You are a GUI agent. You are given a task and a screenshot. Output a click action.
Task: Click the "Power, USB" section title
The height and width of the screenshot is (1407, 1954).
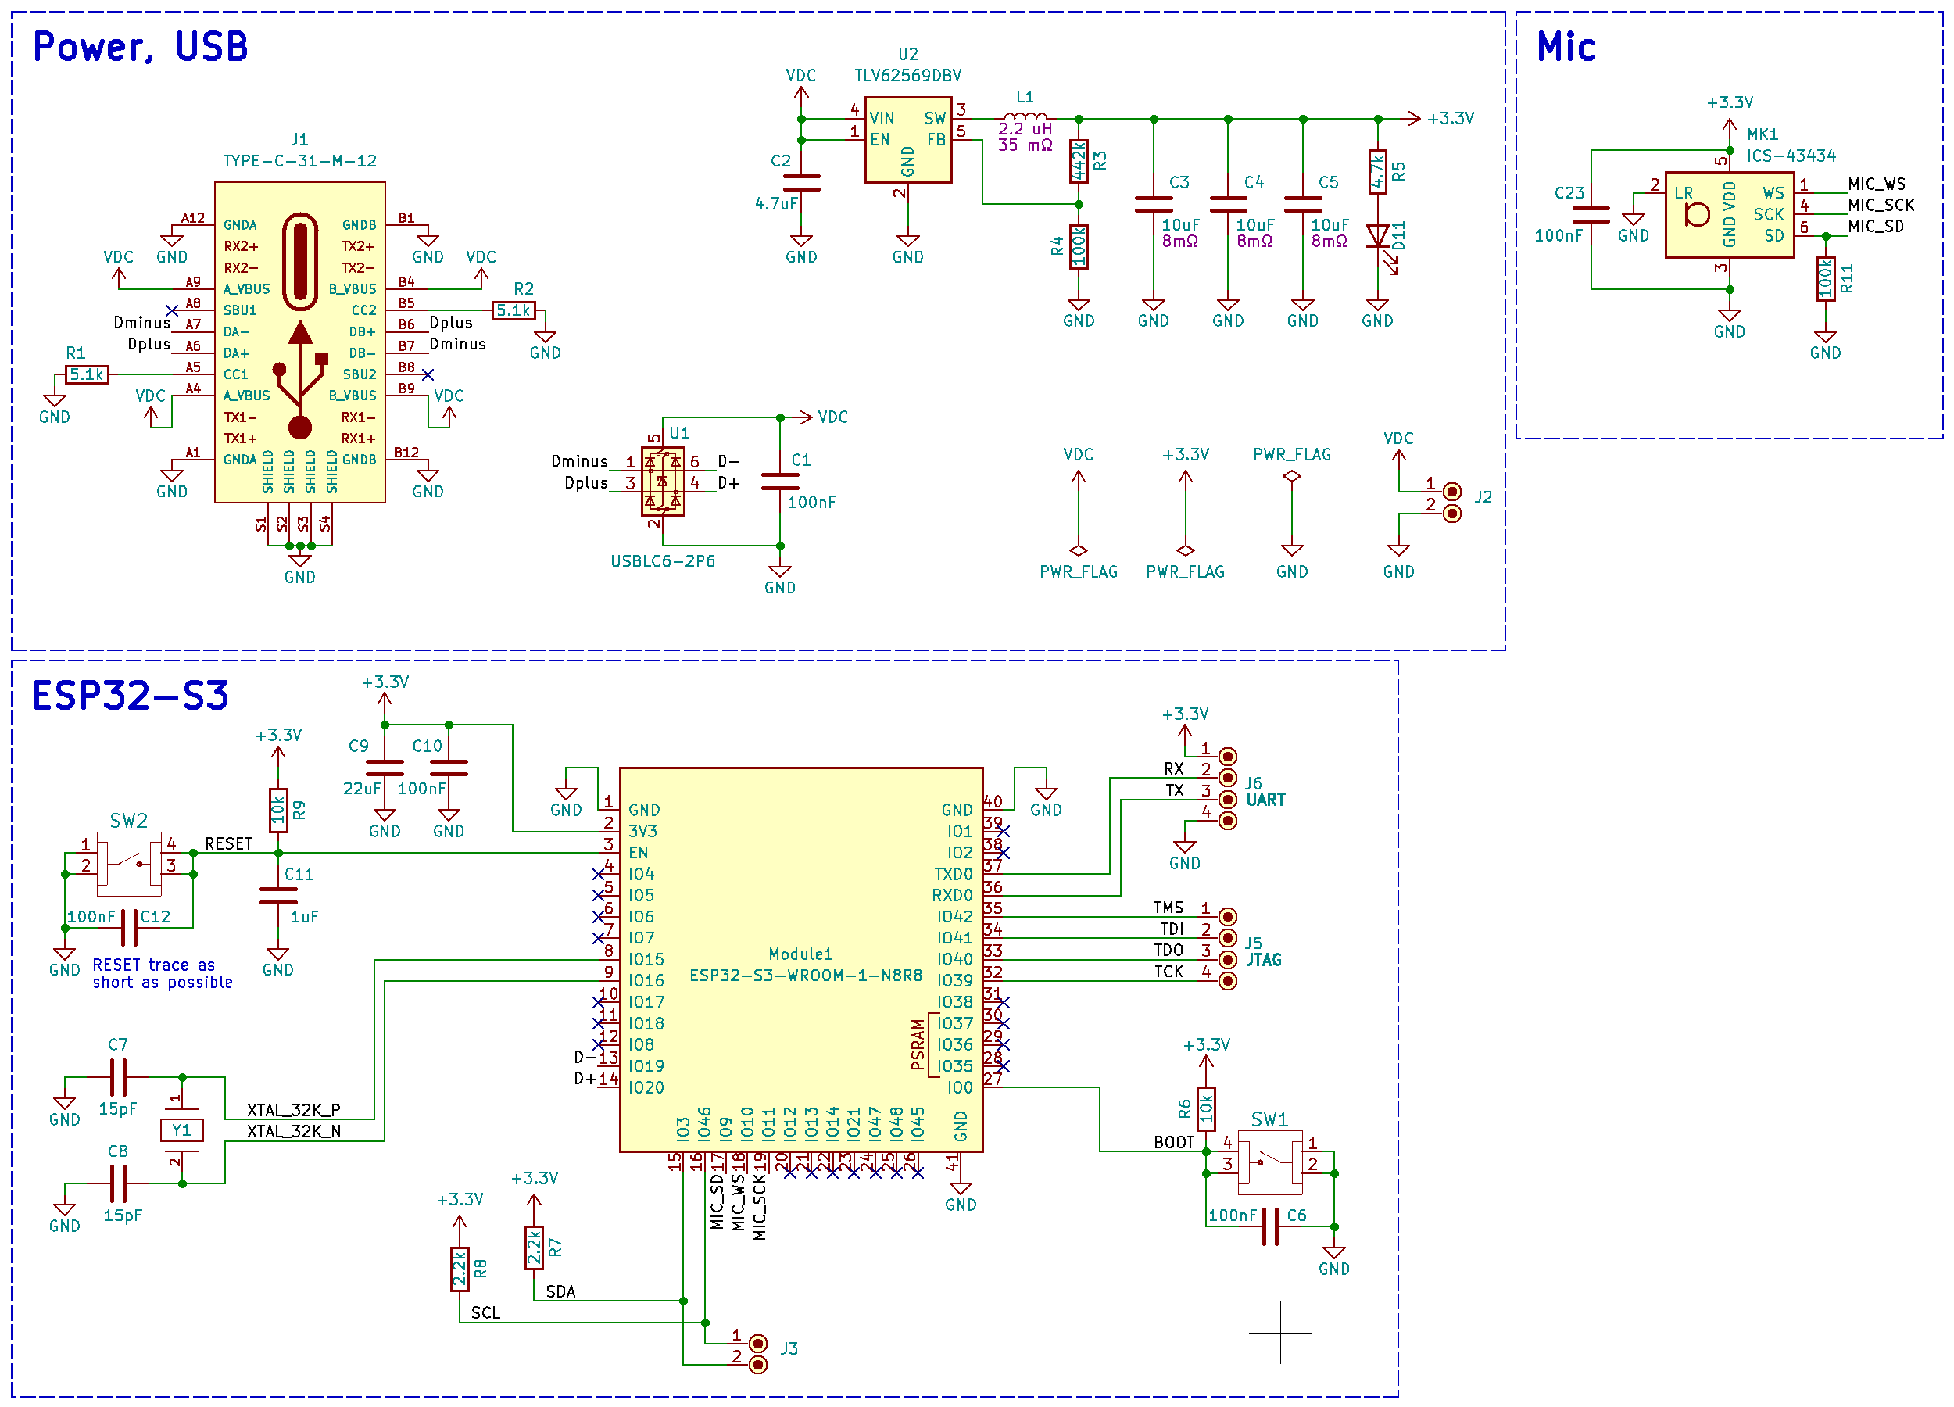pos(141,47)
